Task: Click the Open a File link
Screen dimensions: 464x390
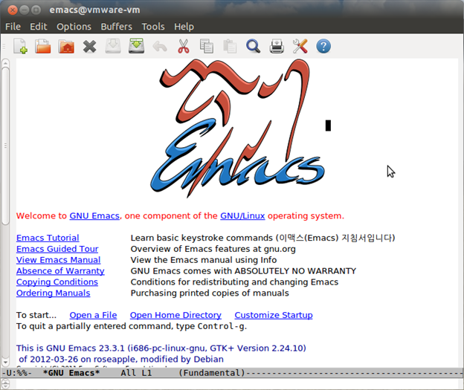Action: click(x=93, y=315)
